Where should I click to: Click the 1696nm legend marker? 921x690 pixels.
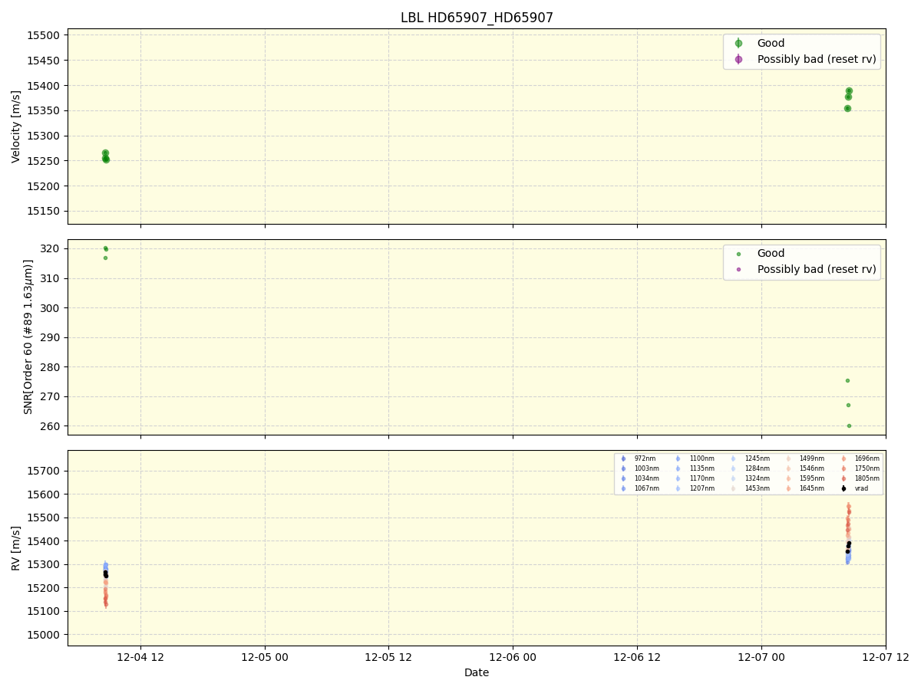[843, 458]
